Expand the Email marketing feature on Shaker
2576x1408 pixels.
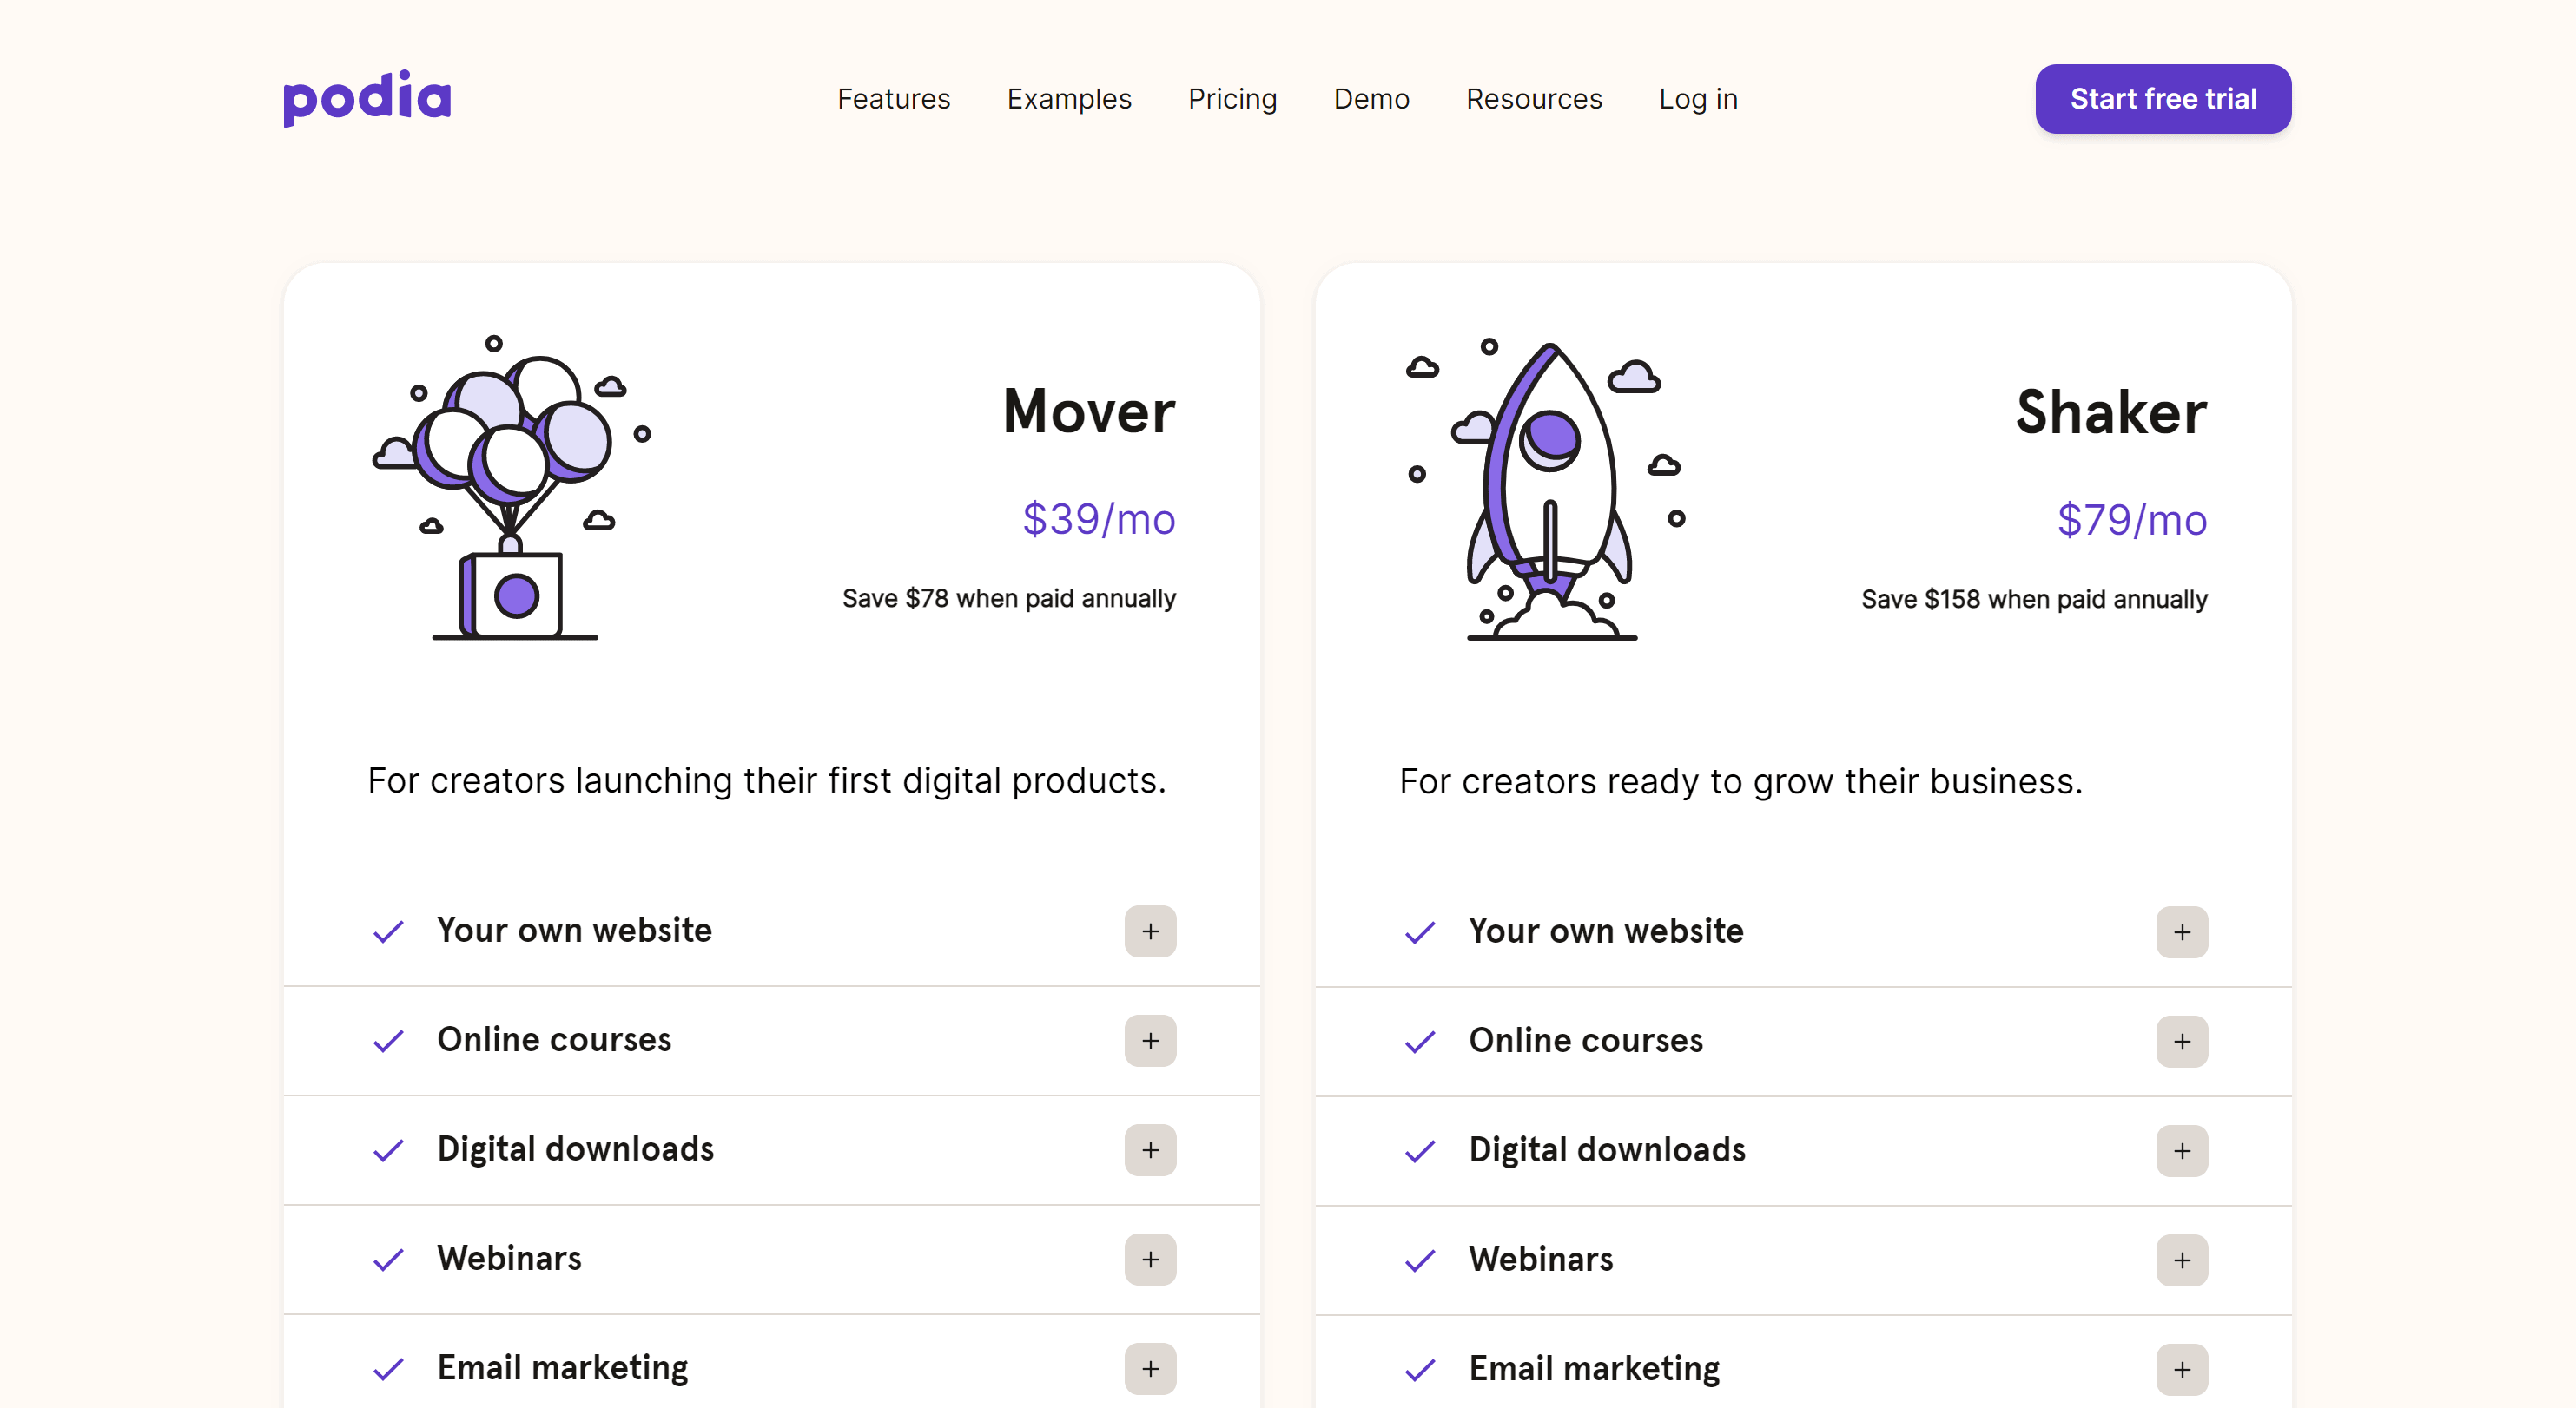[x=2183, y=1366]
